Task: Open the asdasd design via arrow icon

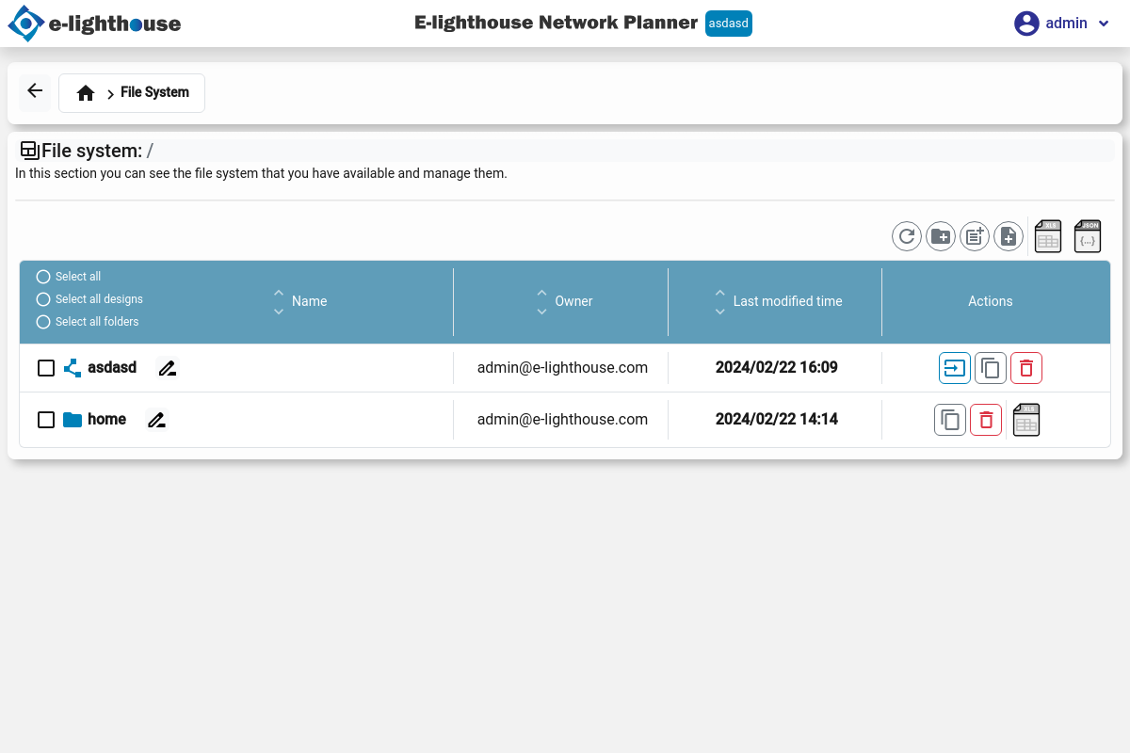Action: [955, 368]
